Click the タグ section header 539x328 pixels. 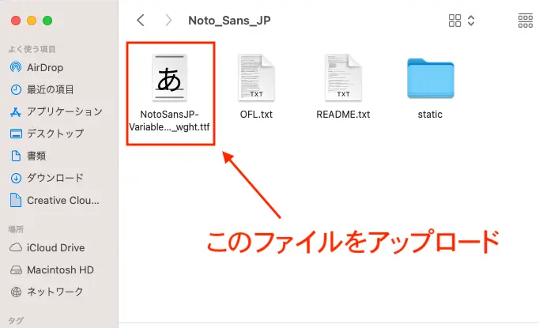(x=16, y=321)
